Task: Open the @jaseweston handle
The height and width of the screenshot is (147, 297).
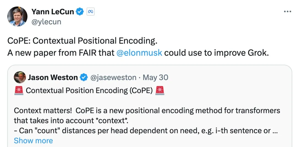Action: [x=113, y=77]
